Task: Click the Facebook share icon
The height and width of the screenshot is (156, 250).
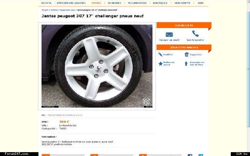Action: click(190, 155)
